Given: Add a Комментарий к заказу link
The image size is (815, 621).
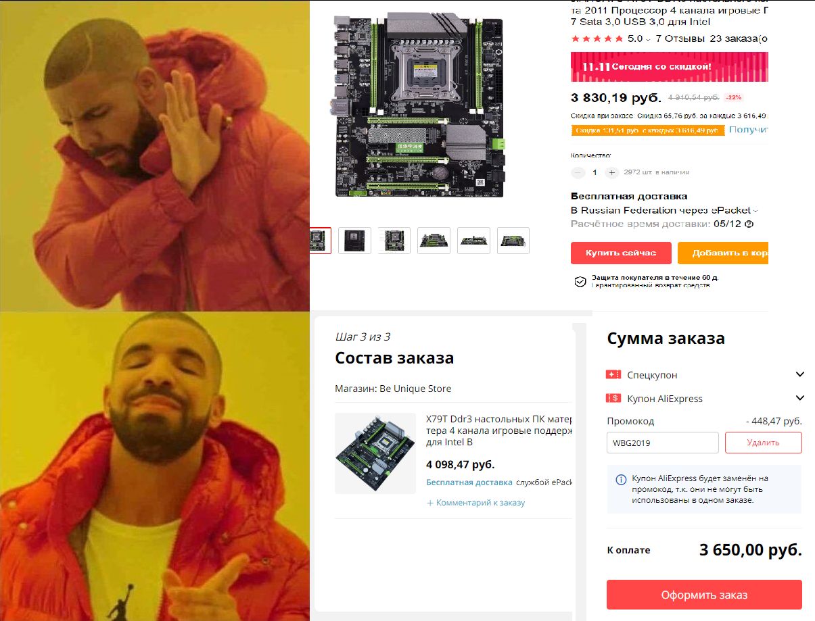Looking at the screenshot, I should 475,503.
